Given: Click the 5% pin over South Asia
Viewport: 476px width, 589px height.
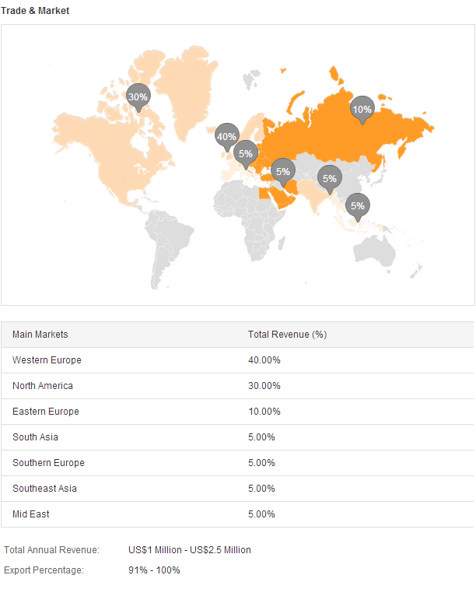Looking at the screenshot, I should (329, 179).
